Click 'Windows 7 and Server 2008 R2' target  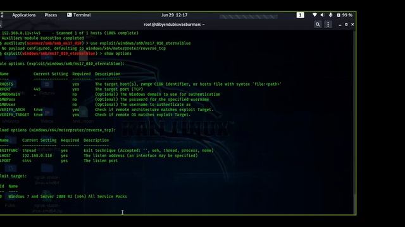[x=68, y=197]
